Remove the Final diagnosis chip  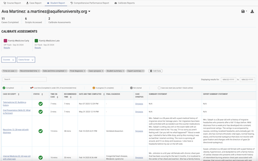click(x=84, y=71)
